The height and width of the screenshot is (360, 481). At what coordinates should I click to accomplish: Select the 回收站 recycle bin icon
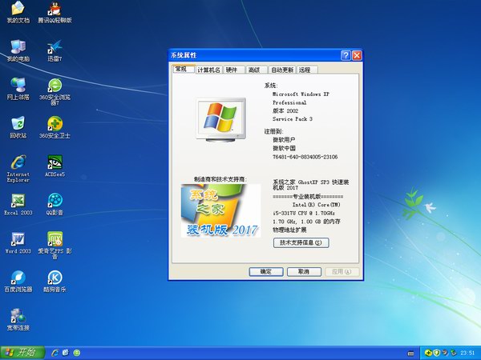pos(18,128)
